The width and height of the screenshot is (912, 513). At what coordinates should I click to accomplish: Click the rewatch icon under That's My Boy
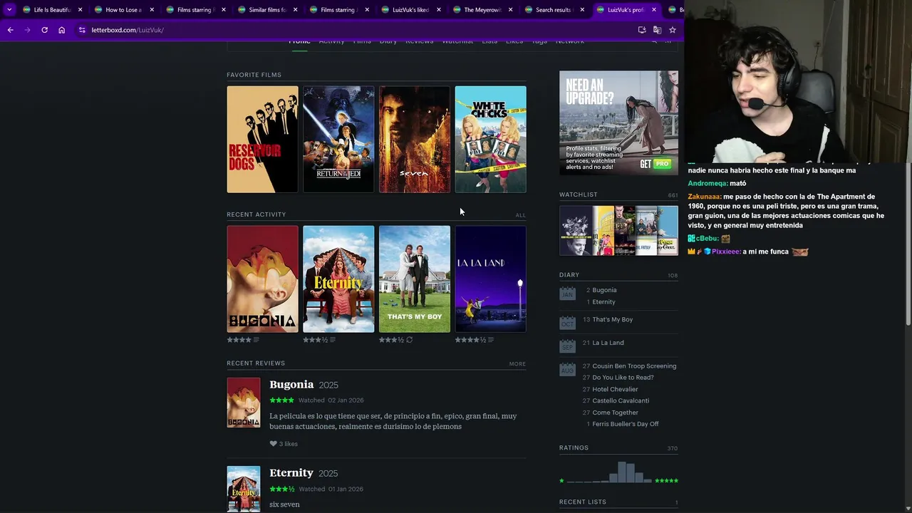pyautogui.click(x=409, y=340)
